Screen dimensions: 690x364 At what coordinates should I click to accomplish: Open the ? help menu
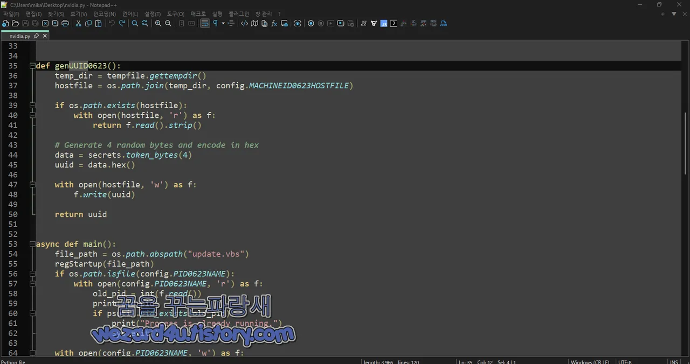[279, 13]
